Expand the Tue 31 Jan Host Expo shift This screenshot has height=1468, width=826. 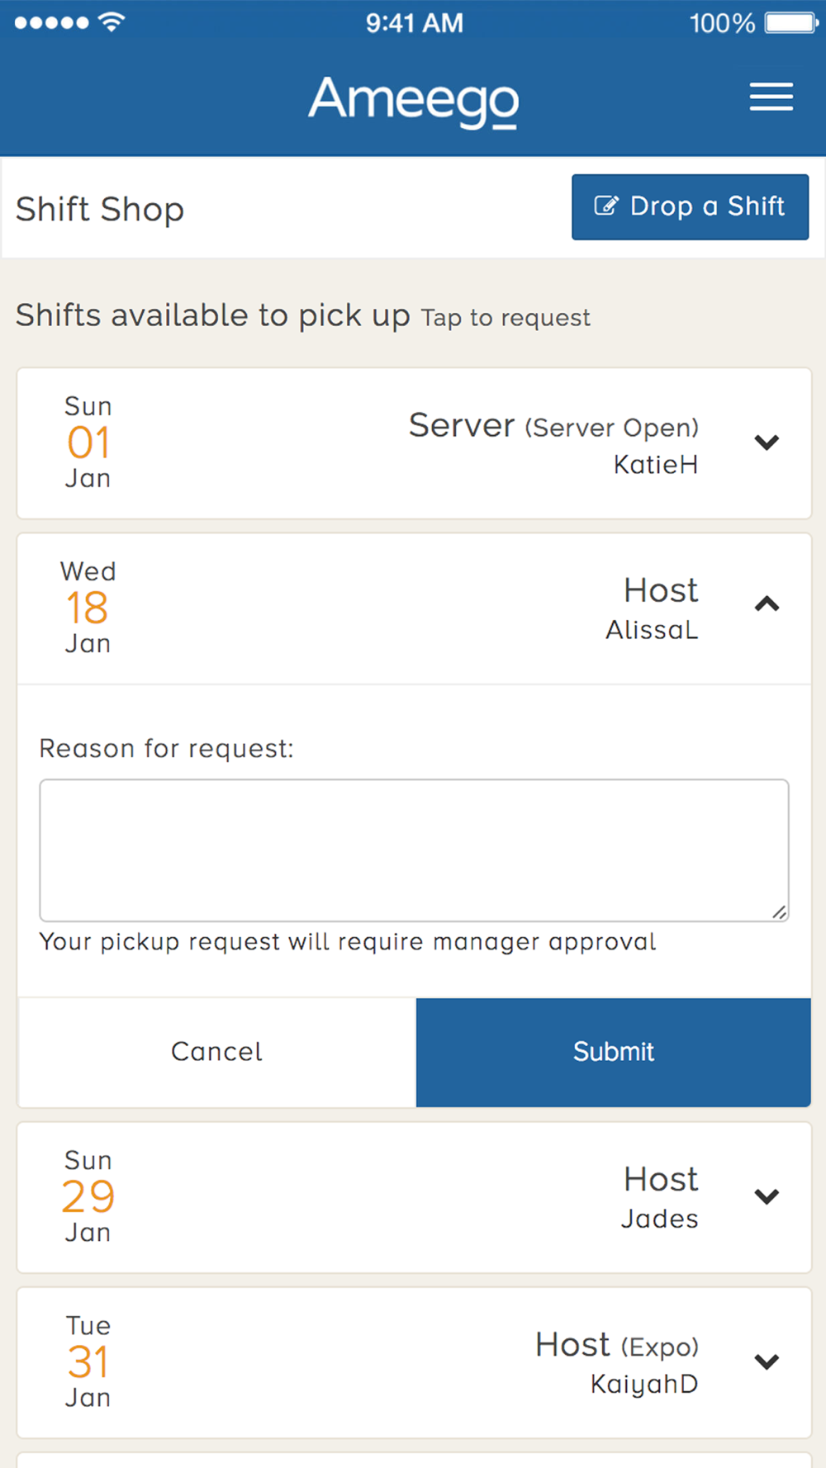767,1361
